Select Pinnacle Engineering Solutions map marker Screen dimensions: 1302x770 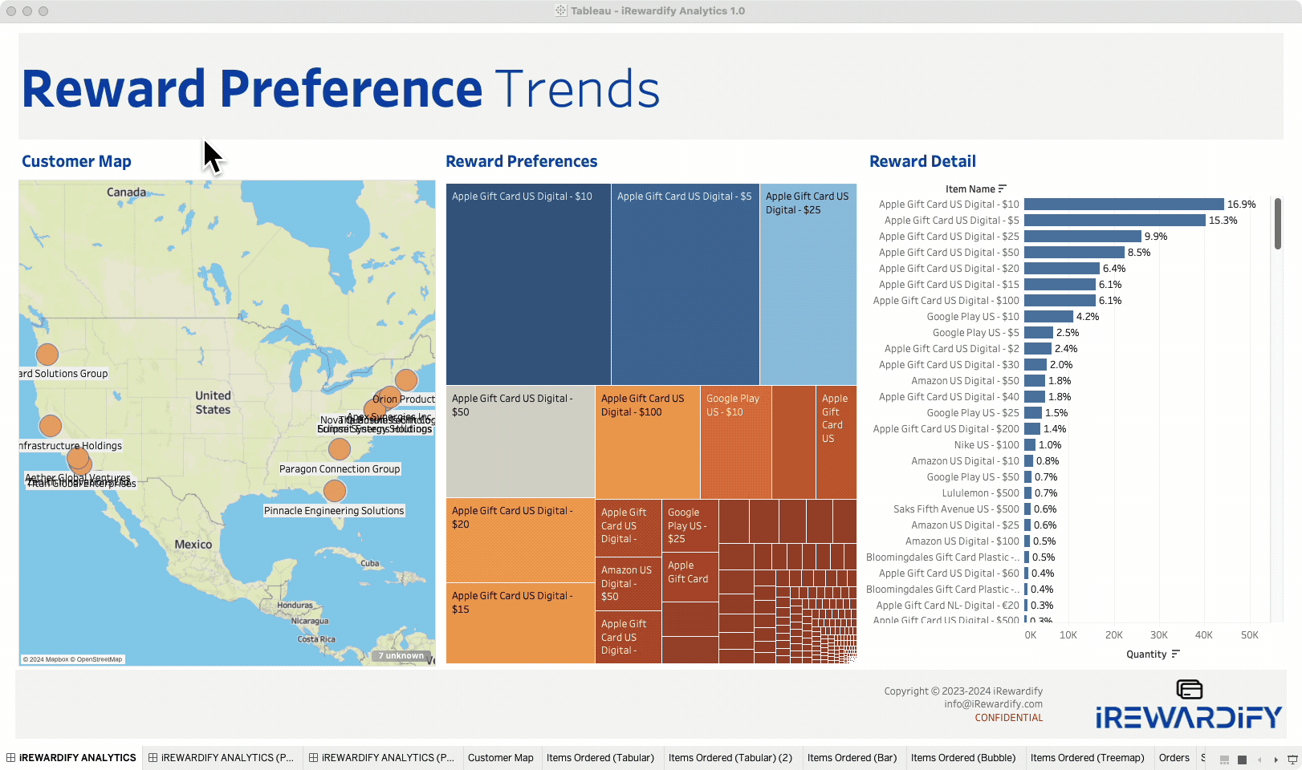pyautogui.click(x=335, y=490)
